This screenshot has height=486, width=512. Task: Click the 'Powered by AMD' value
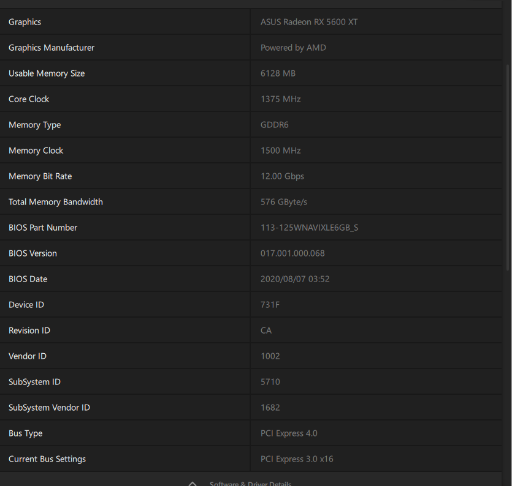tap(293, 48)
